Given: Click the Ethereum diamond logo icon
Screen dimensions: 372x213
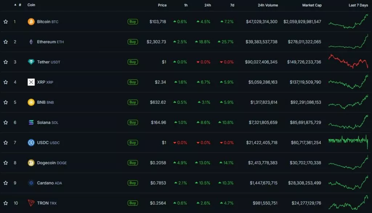Looking at the screenshot, I should click(31, 42).
